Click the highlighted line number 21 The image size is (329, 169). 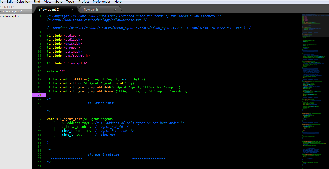pos(39,95)
